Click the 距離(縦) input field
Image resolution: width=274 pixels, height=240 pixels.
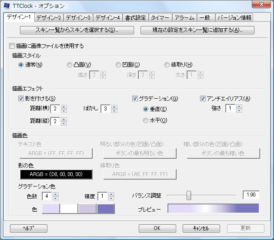click(x=55, y=121)
